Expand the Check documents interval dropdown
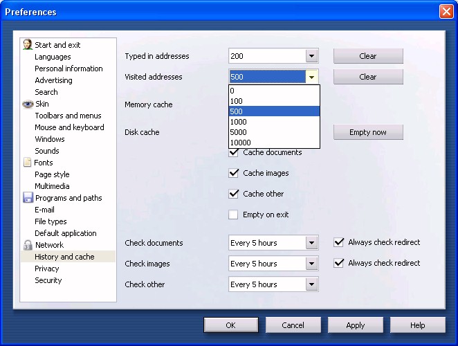The height and width of the screenshot is (346, 458). coord(311,243)
